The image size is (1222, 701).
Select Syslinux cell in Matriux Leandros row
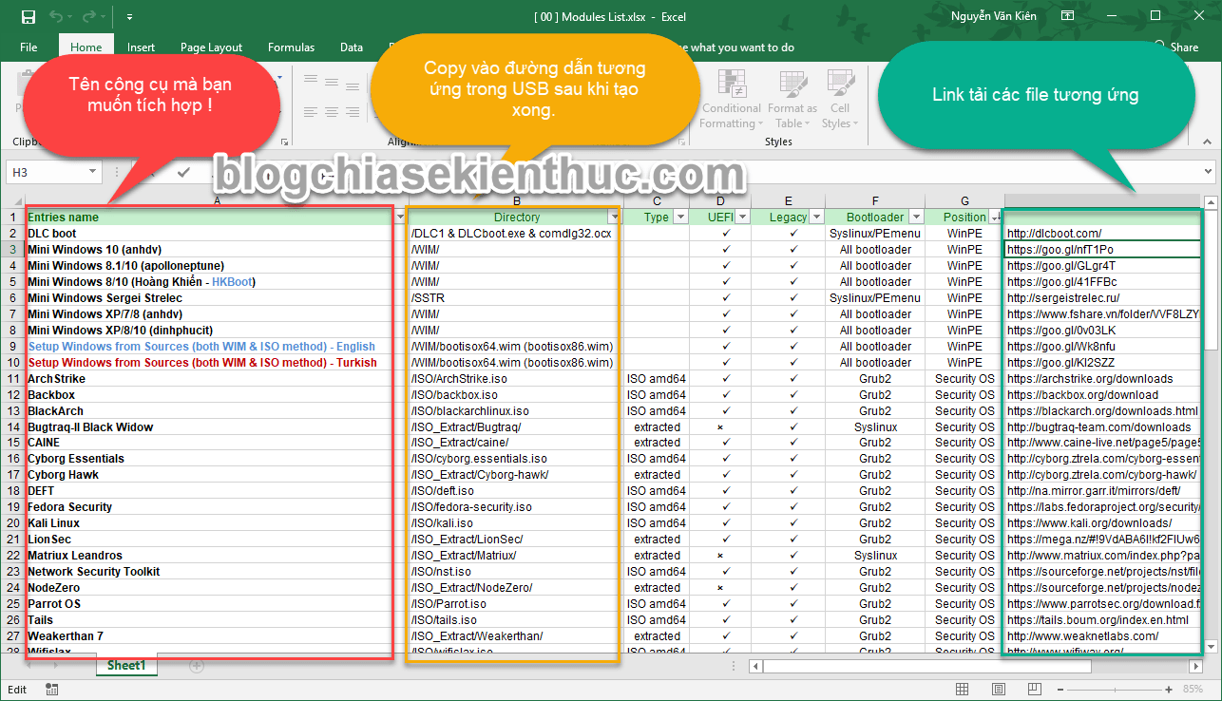pos(875,556)
